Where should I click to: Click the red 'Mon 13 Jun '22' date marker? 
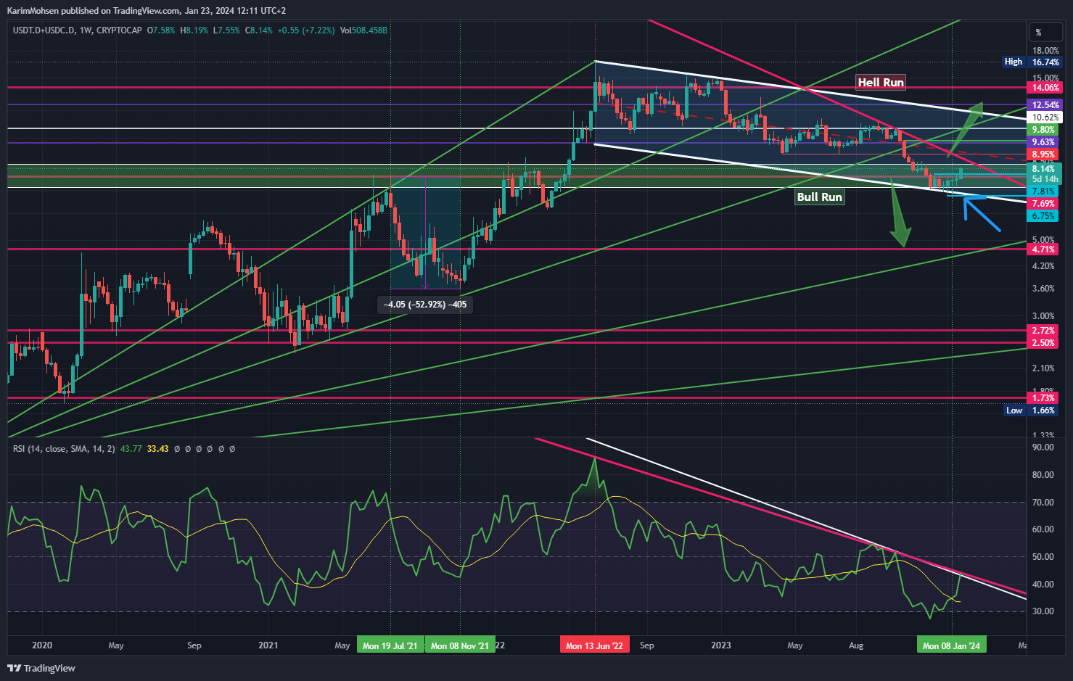[x=595, y=645]
